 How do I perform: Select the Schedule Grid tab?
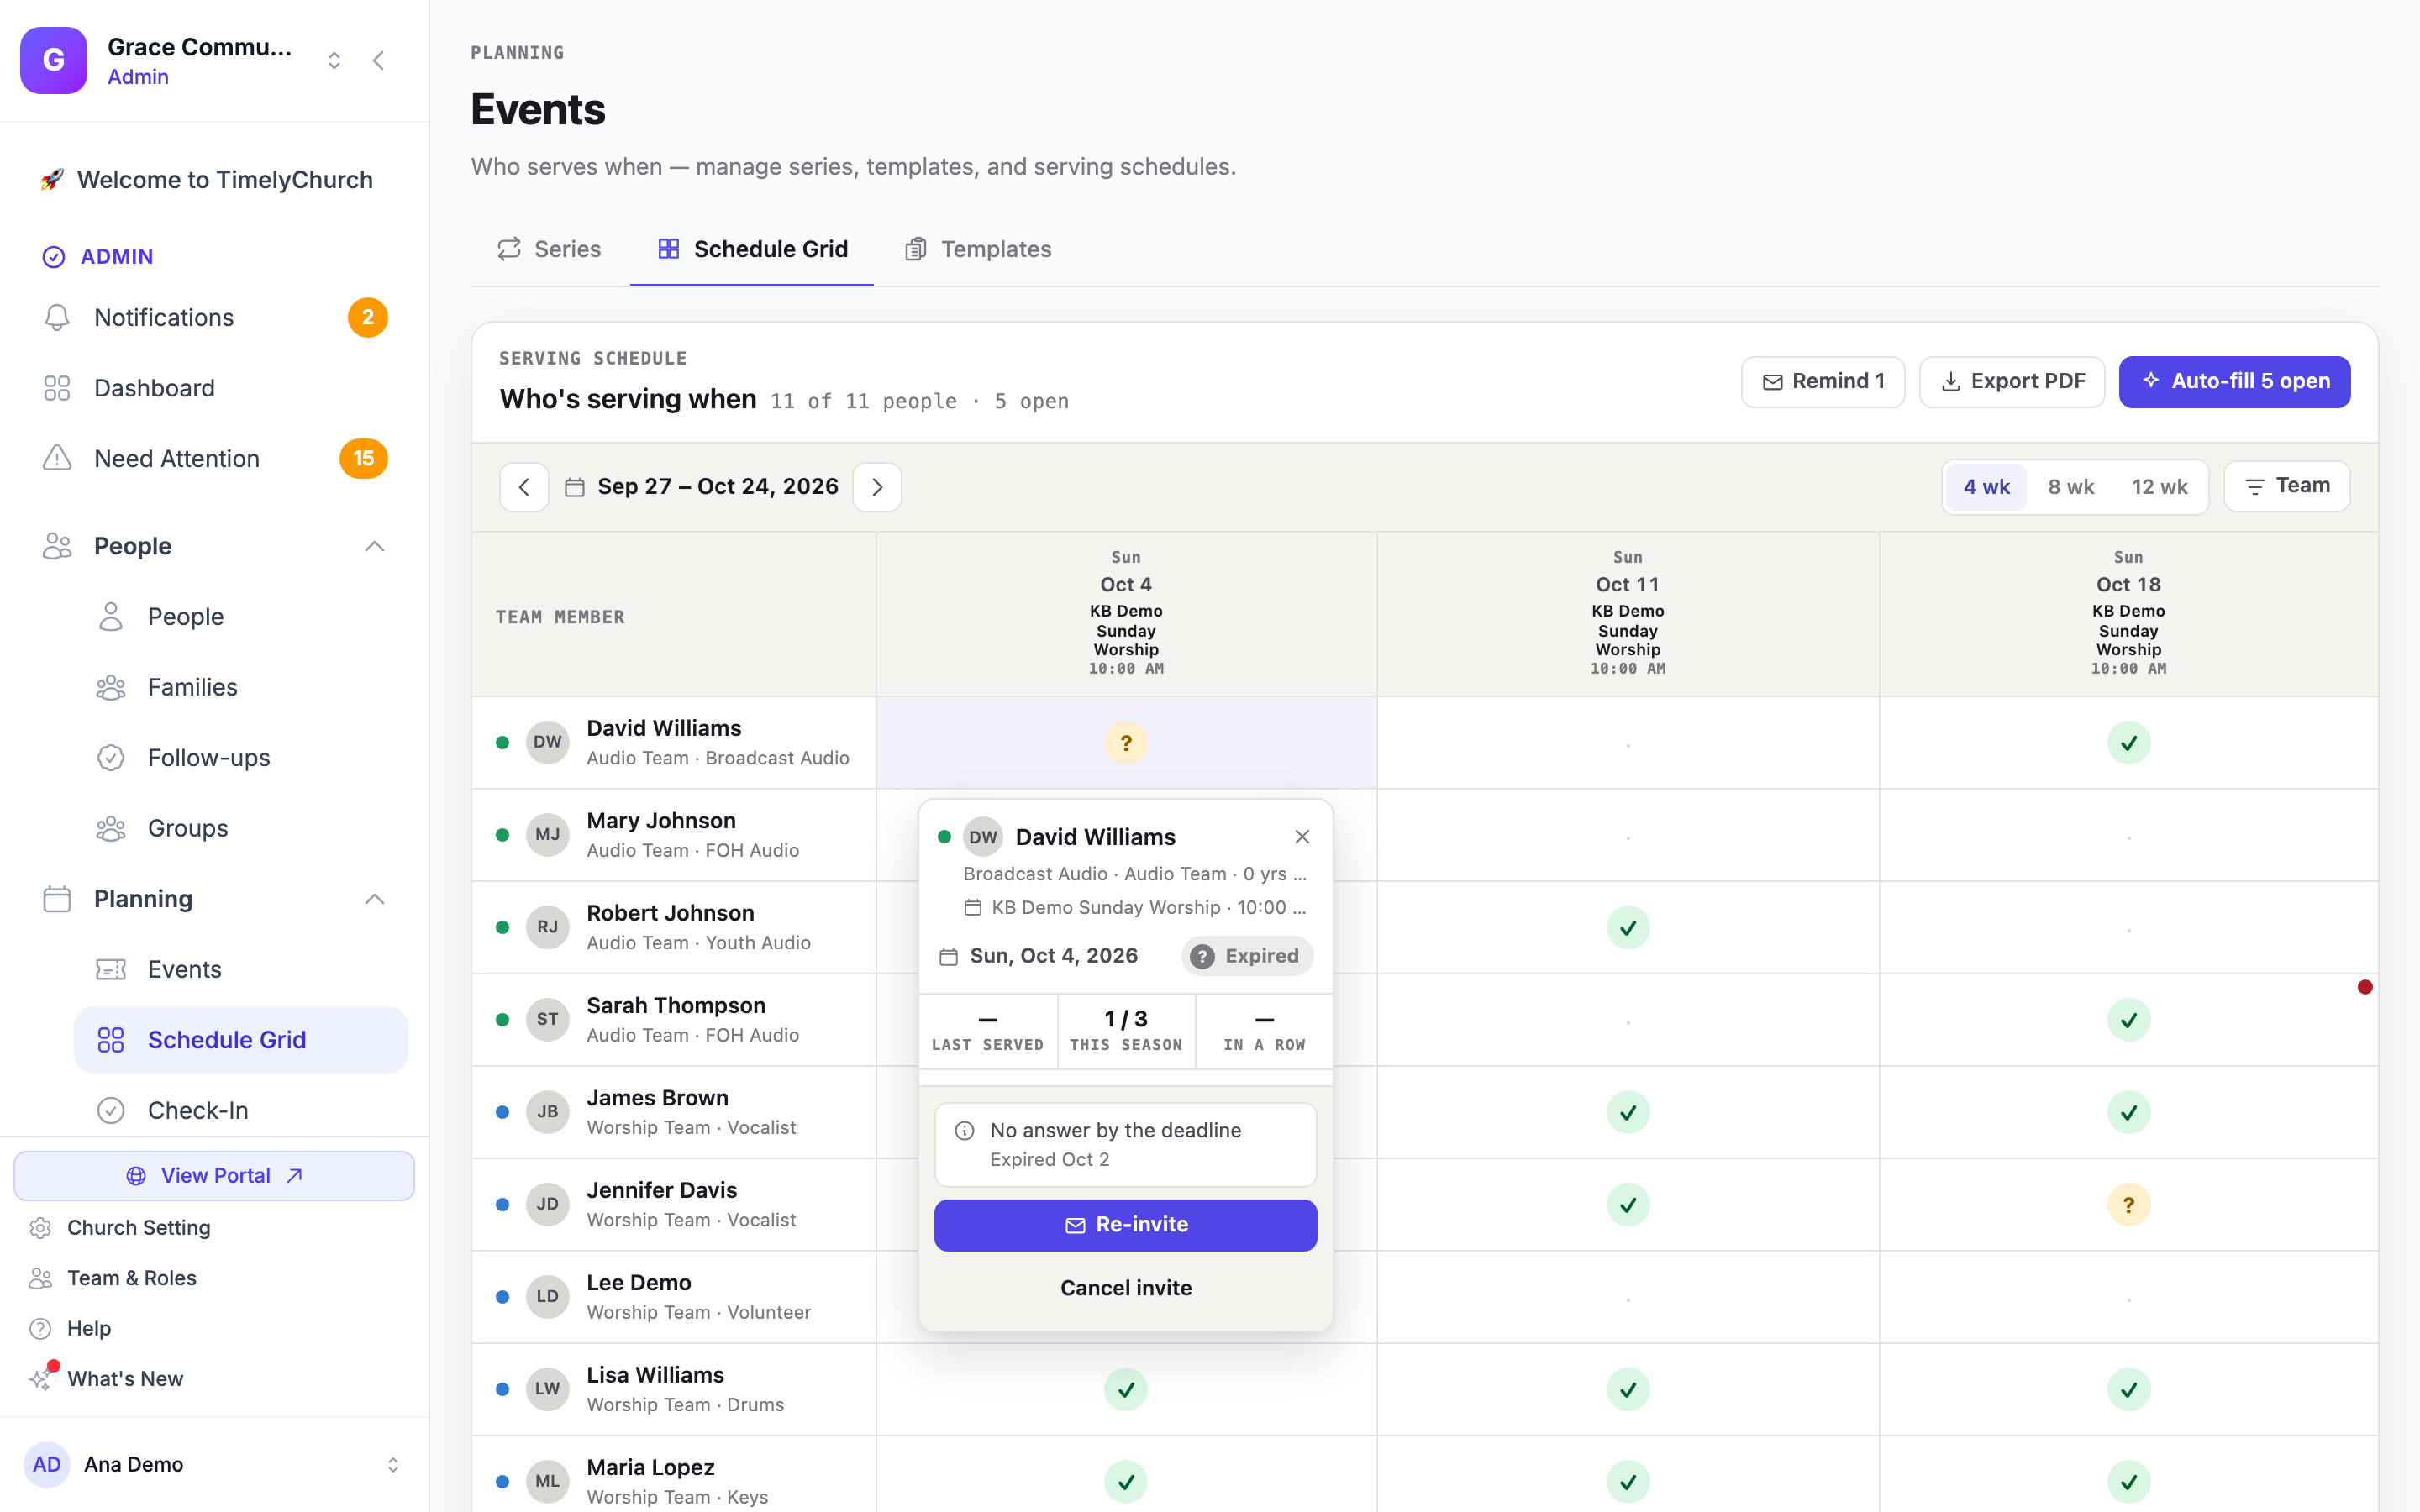[752, 249]
